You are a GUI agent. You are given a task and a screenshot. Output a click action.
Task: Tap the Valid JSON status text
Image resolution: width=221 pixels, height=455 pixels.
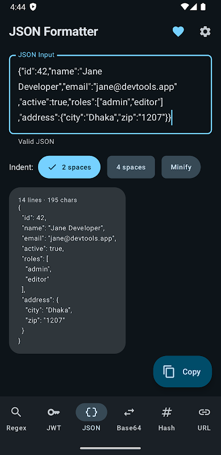(x=36, y=142)
